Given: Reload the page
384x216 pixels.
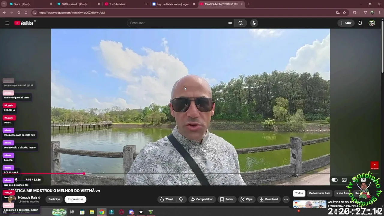Looking at the screenshot, I should tap(19, 13).
